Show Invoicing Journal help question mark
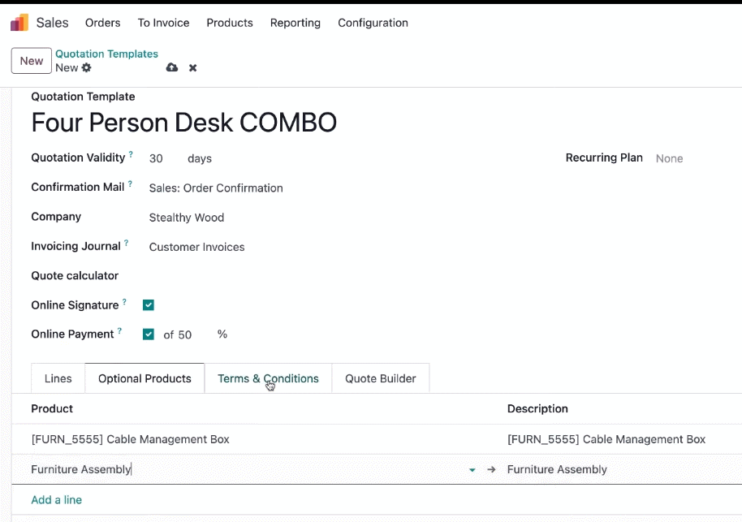Image resolution: width=742 pixels, height=522 pixels. 127,243
